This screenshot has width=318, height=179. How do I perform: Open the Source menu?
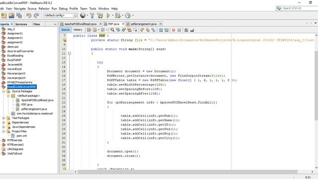click(32, 8)
